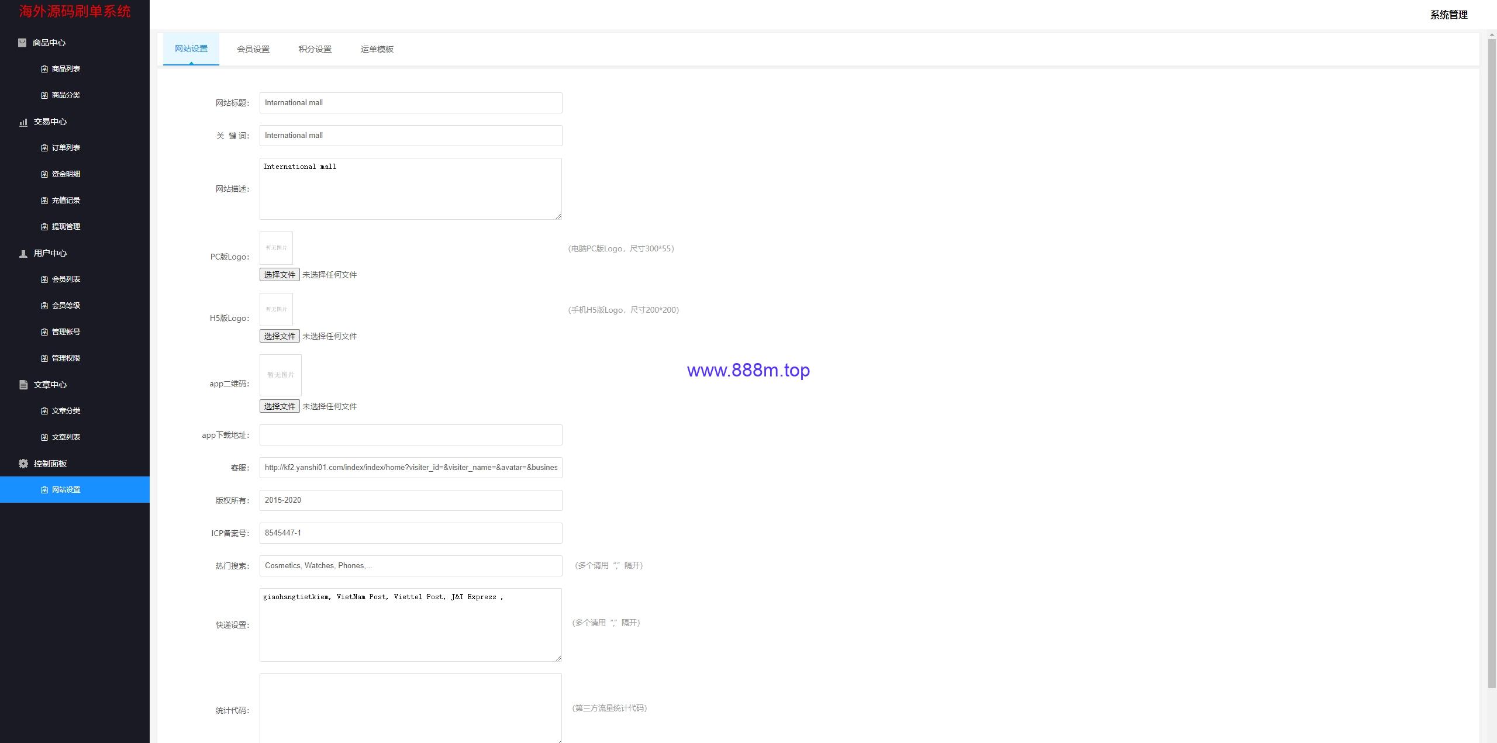
Task: Click the icon beside 会员等级
Action: click(x=44, y=306)
